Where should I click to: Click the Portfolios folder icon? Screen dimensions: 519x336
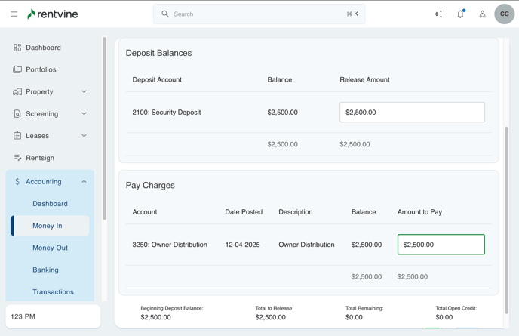click(17, 69)
